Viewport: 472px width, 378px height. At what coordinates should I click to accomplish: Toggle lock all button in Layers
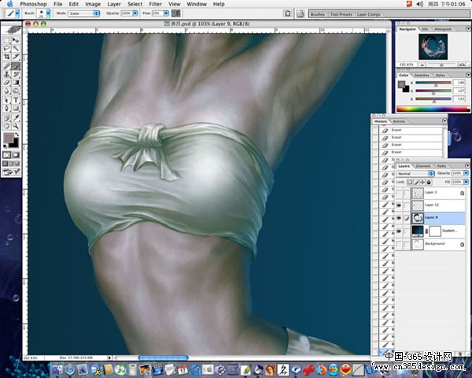[429, 182]
